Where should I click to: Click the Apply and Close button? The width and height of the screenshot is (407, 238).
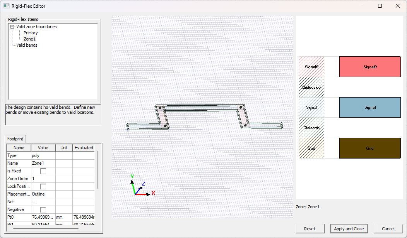(349, 228)
